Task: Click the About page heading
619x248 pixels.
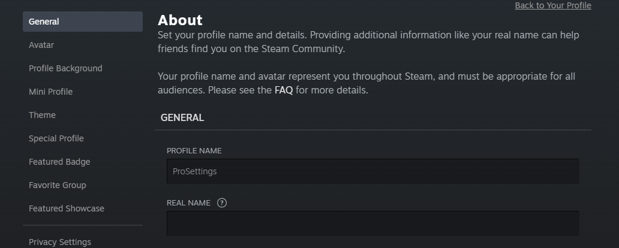Action: point(180,20)
